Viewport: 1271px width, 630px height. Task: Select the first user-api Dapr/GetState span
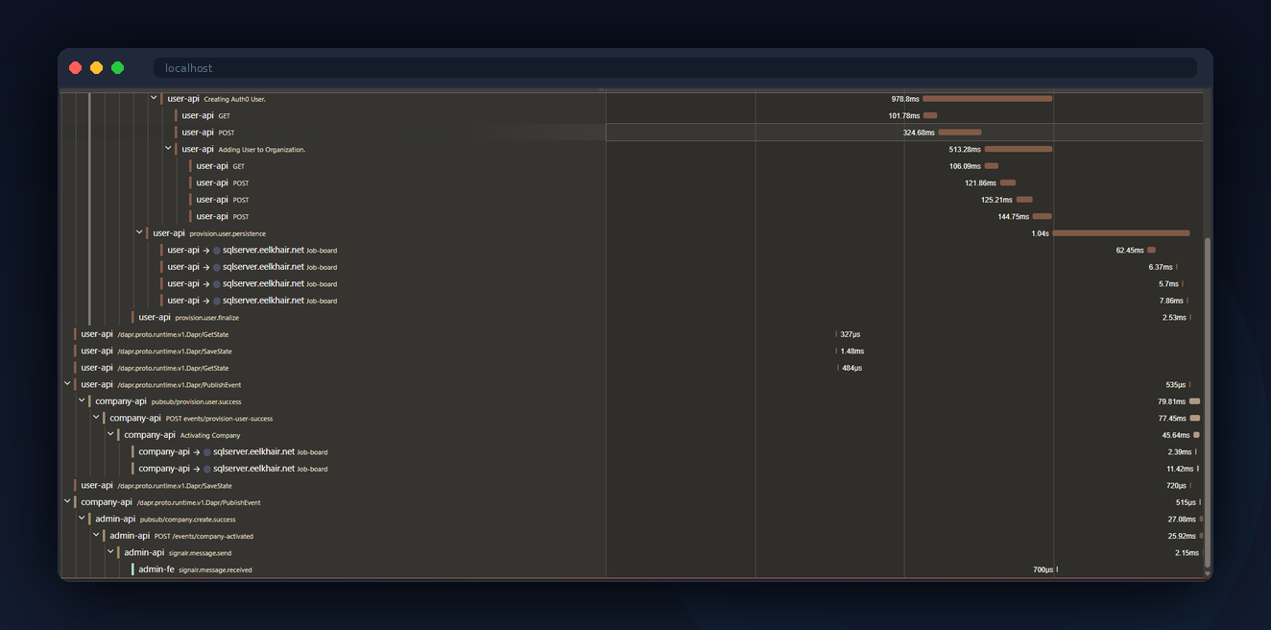point(97,333)
